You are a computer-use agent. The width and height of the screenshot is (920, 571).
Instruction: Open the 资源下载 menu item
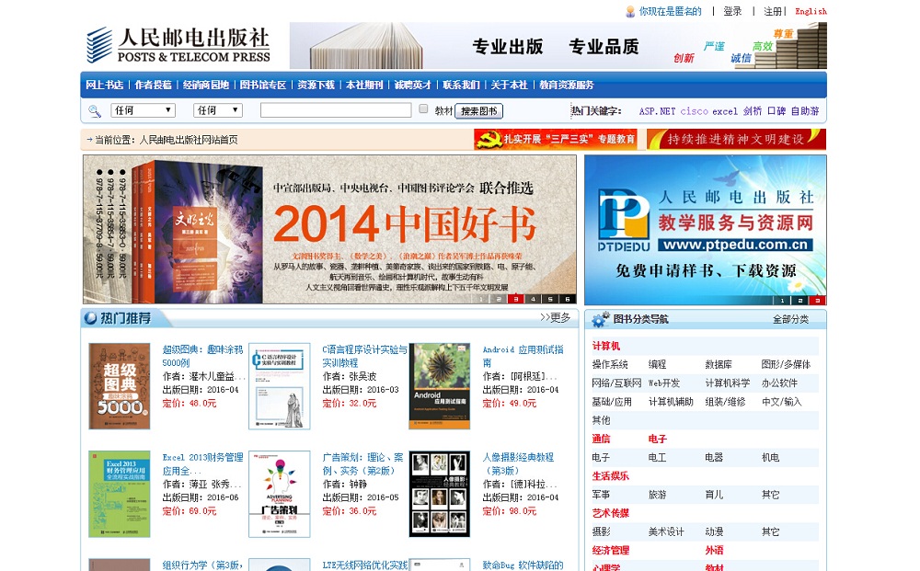tap(316, 85)
